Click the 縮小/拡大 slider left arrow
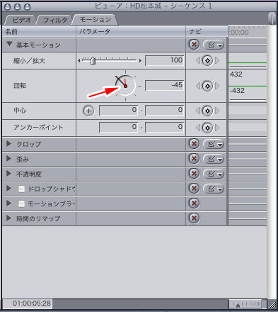The width and height of the screenshot is (278, 312). click(x=79, y=61)
